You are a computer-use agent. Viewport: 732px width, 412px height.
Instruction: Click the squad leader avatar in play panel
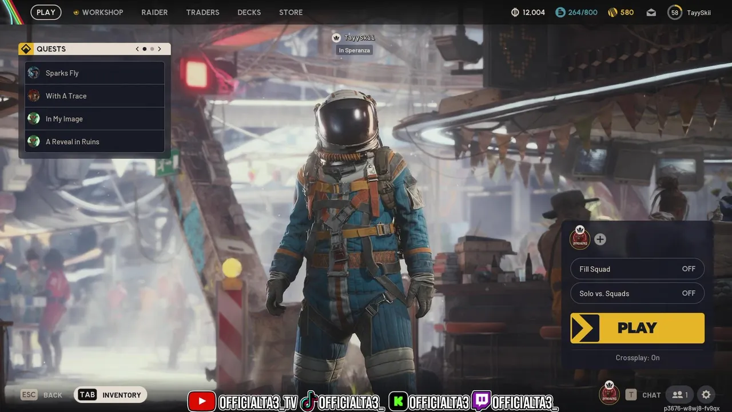tap(580, 239)
